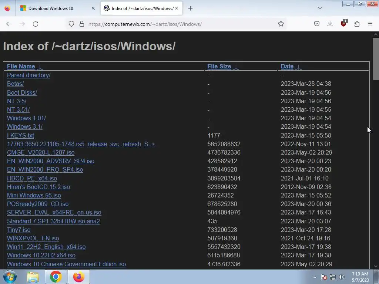Click the Firefox View icon in the tab bar

[x=7, y=9]
